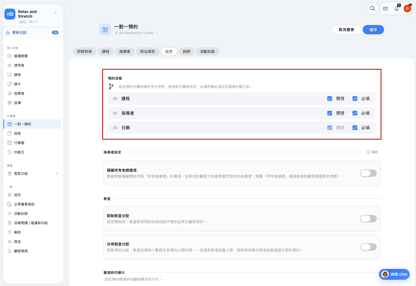Click 取消變更 button

pyautogui.click(x=346, y=30)
